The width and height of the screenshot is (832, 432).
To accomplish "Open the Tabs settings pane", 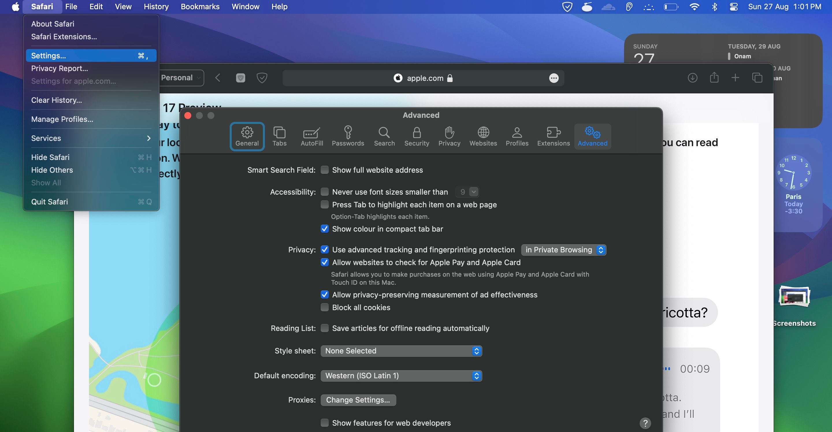I will 279,136.
